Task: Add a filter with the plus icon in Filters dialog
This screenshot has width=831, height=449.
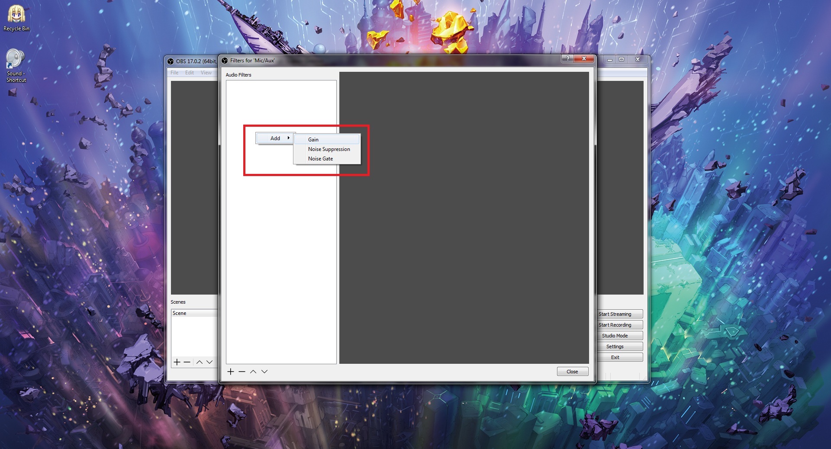Action: (x=231, y=372)
